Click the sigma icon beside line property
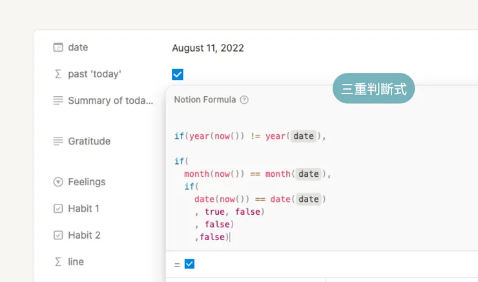 tap(58, 262)
